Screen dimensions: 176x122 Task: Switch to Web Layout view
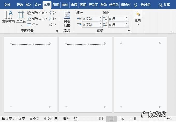pos(122,119)
